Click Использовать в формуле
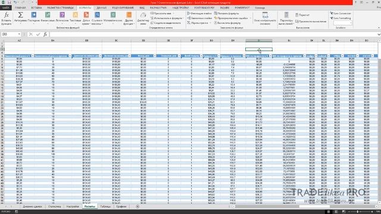This screenshot has height=214, width=381. point(167,18)
